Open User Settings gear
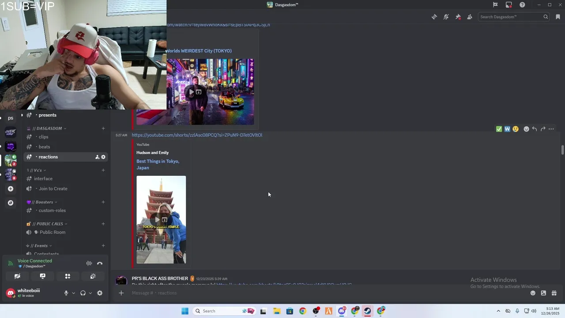This screenshot has width=565, height=318. point(100,293)
